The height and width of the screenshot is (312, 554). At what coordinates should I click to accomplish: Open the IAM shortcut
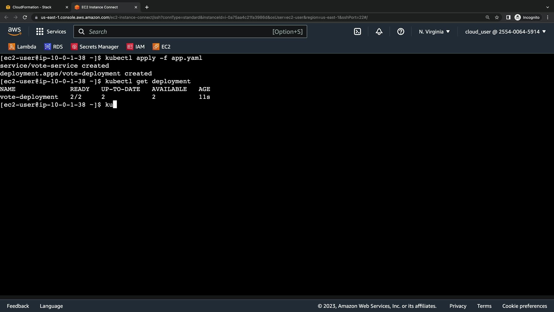pyautogui.click(x=136, y=47)
